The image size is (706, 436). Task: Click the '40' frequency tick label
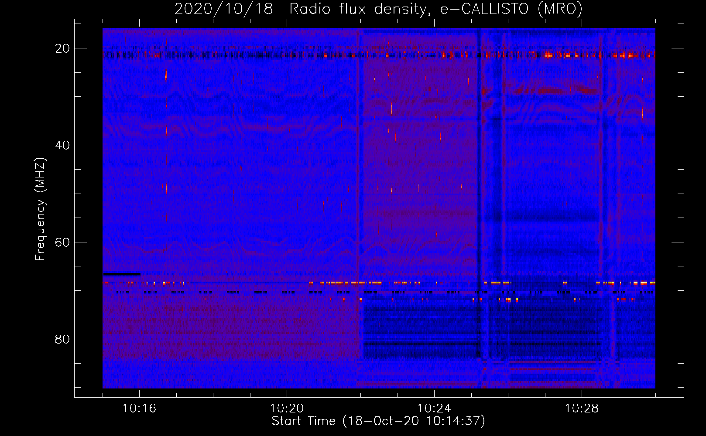pos(62,145)
